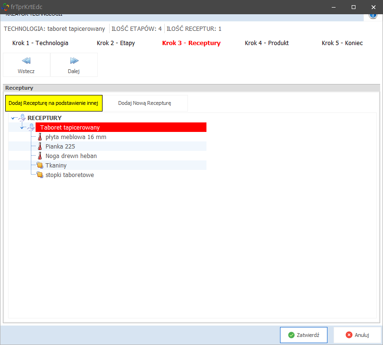
Task: Click Dodaj Nową Recepturę button
Action: click(x=144, y=103)
